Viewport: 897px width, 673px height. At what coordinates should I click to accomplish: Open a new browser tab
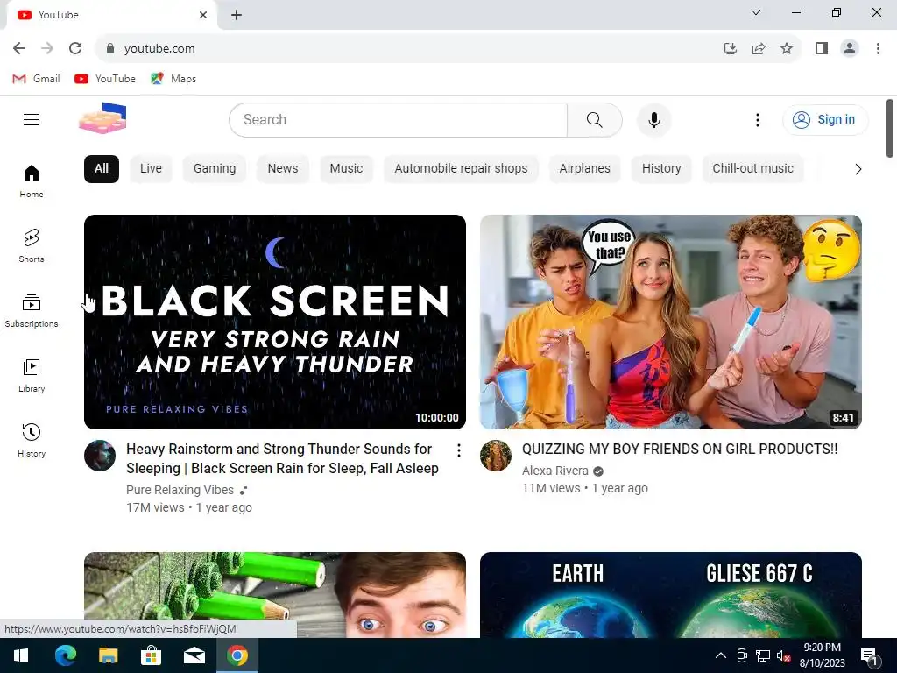pos(237,15)
